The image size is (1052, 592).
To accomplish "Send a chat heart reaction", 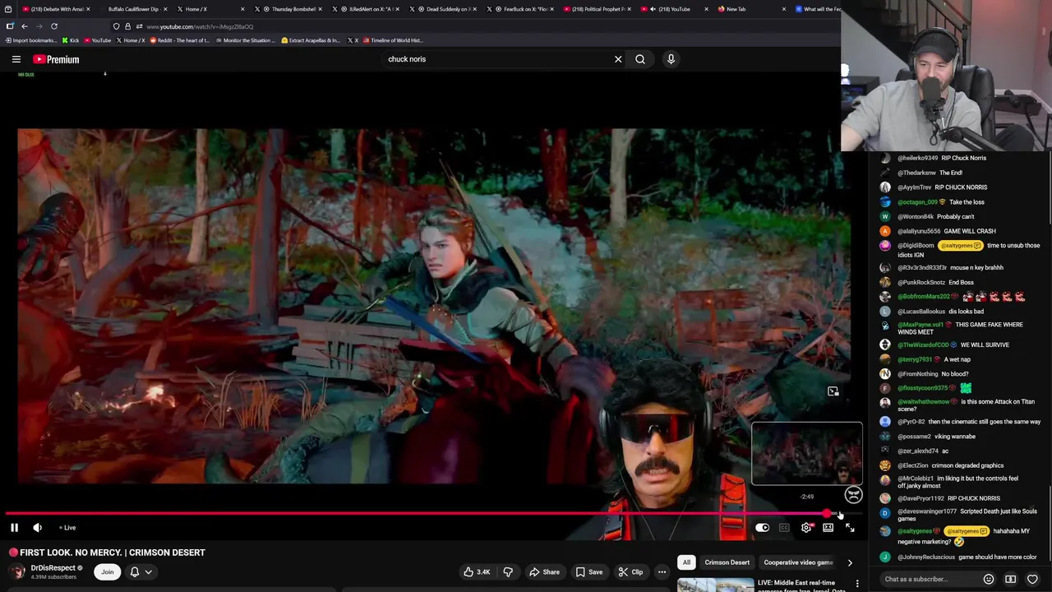I will click(x=1033, y=580).
